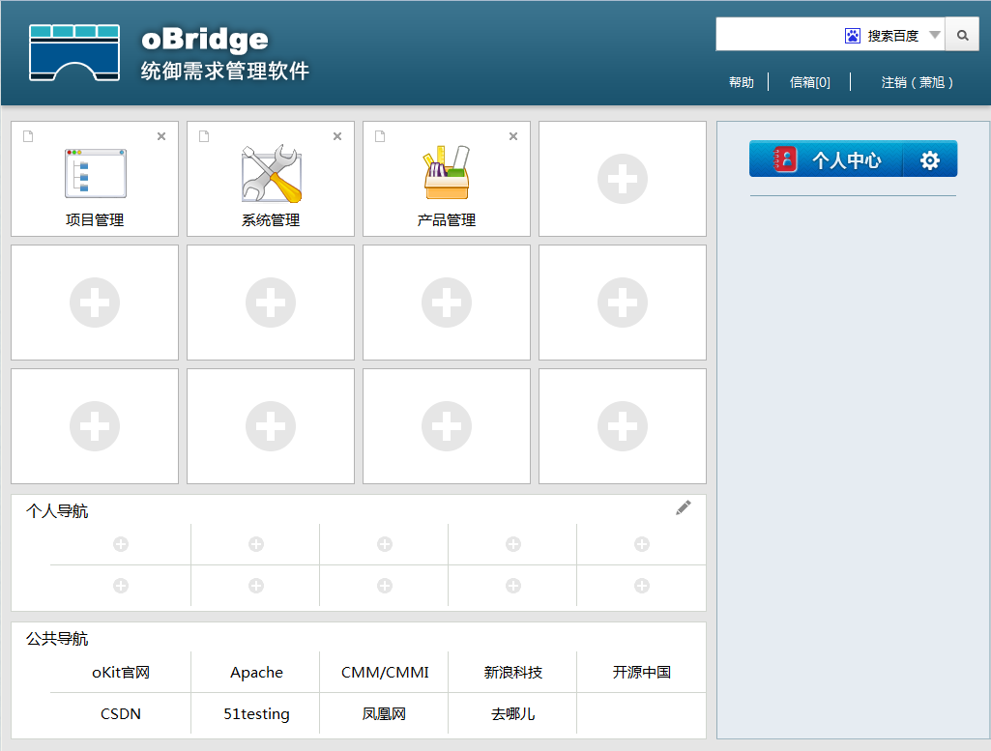Open the 信箱[0] mailbox link

click(x=809, y=82)
